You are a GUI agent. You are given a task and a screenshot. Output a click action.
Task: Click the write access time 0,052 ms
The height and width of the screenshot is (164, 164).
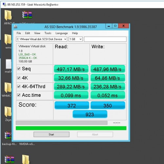[x=108, y=95]
